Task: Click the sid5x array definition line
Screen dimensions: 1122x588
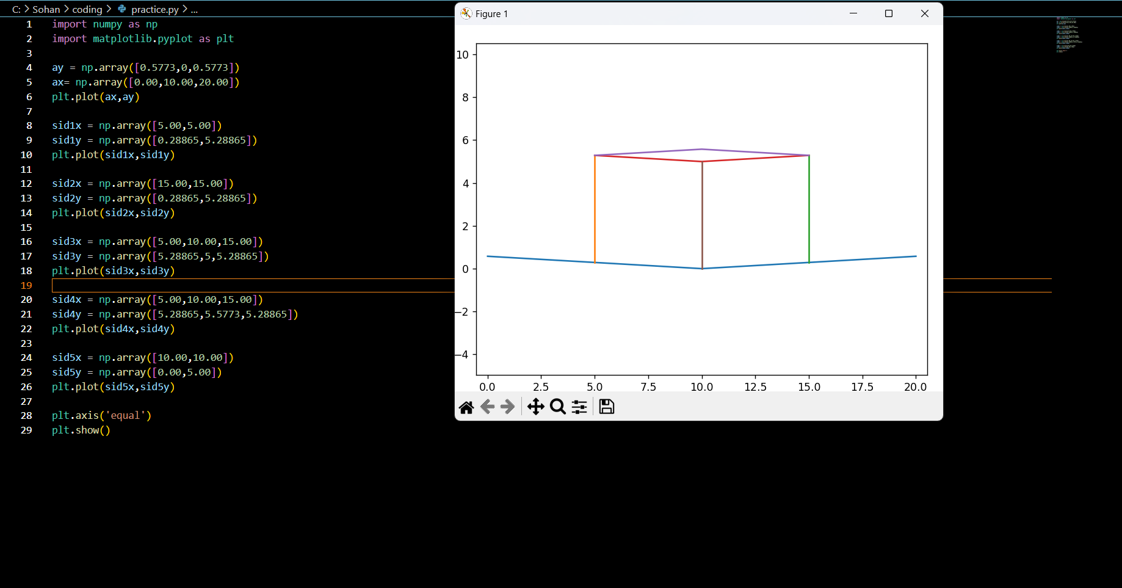Action: 143,357
